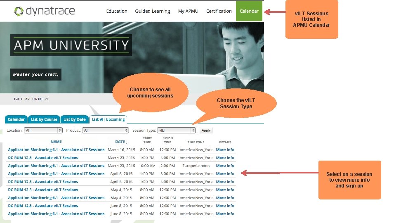Image resolution: width=396 pixels, height=223 pixels.
Task: Expand the Session Type dropdown
Action: 176,130
